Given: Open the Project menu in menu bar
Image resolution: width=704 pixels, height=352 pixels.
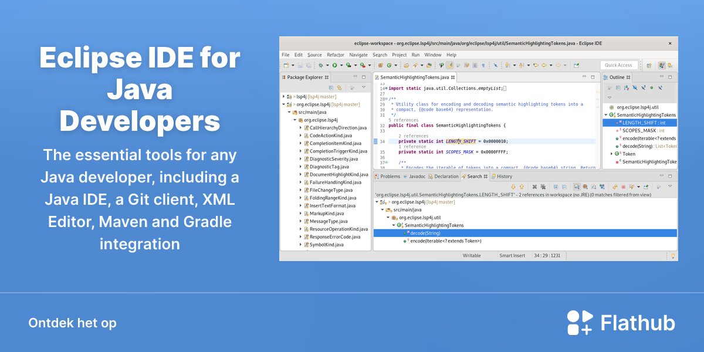Looking at the screenshot, I should [400, 55].
